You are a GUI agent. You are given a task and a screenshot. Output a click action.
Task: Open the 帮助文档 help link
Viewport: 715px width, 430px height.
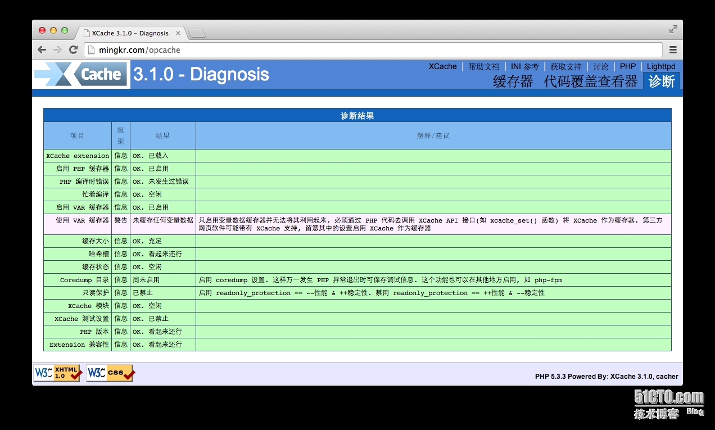pos(484,66)
